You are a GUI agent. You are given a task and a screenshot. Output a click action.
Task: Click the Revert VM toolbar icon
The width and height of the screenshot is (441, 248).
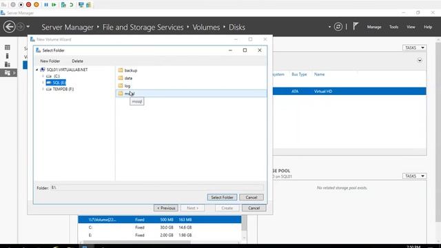tap(72, 5)
